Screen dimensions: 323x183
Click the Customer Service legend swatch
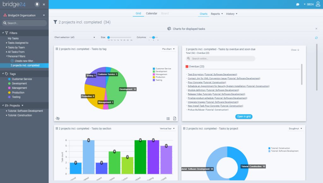(x=154, y=69)
